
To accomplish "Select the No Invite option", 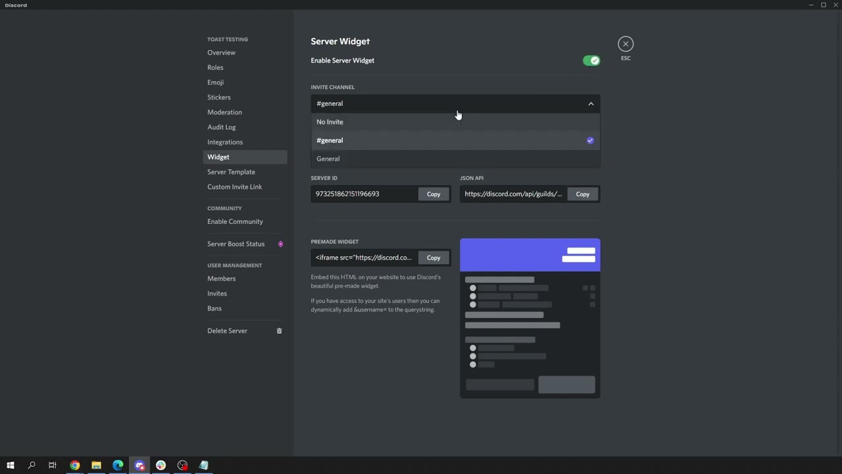I will click(455, 122).
